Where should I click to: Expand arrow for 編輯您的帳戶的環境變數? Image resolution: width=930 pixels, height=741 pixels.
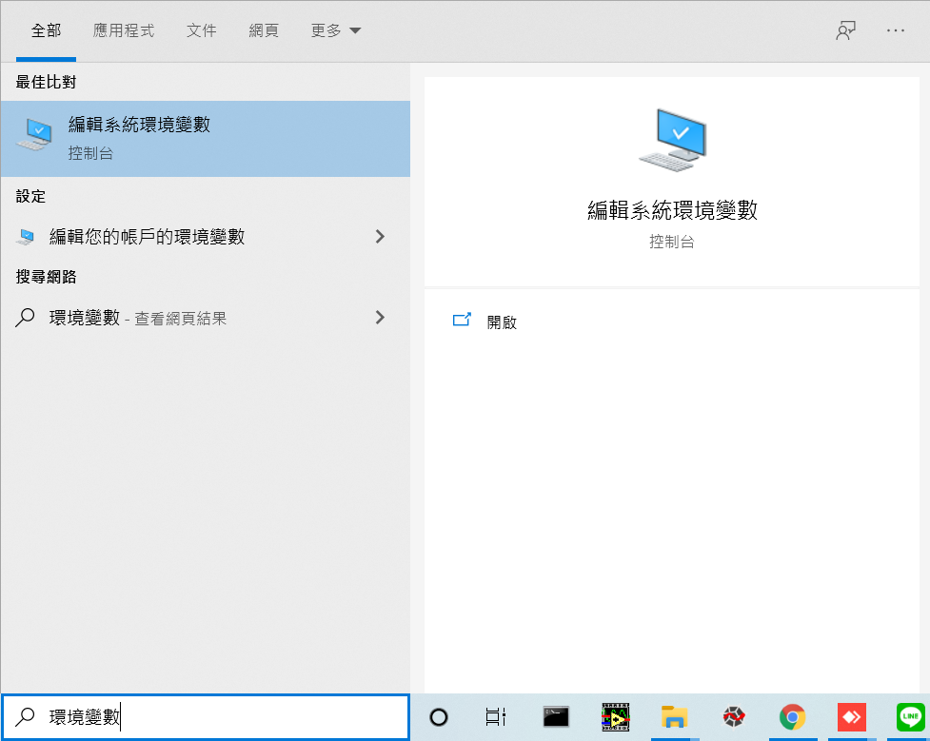380,237
